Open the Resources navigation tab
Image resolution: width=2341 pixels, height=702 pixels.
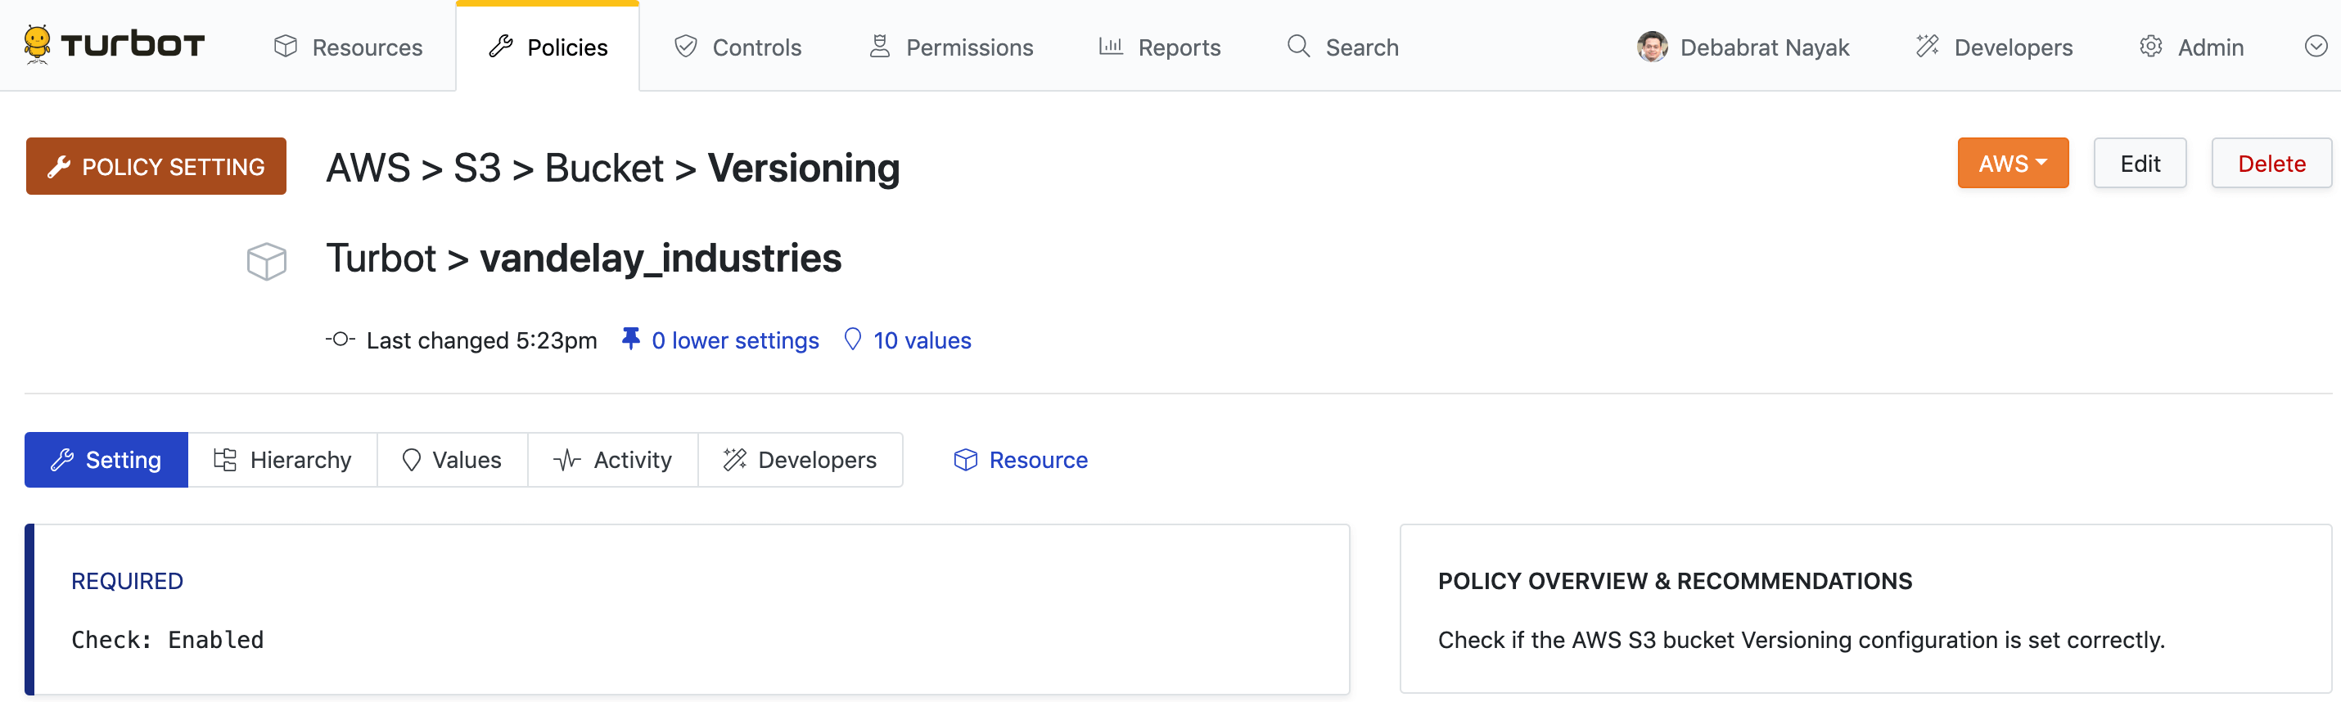coord(349,47)
